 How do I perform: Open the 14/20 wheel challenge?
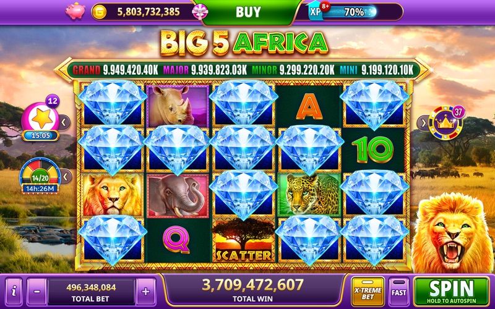(x=40, y=176)
